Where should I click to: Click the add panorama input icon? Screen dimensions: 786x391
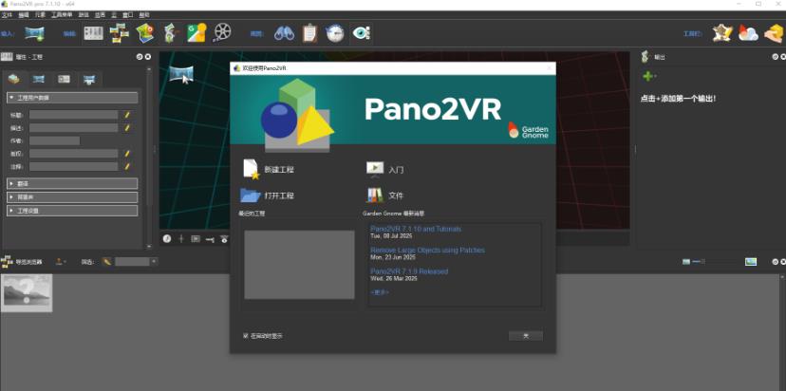point(34,33)
